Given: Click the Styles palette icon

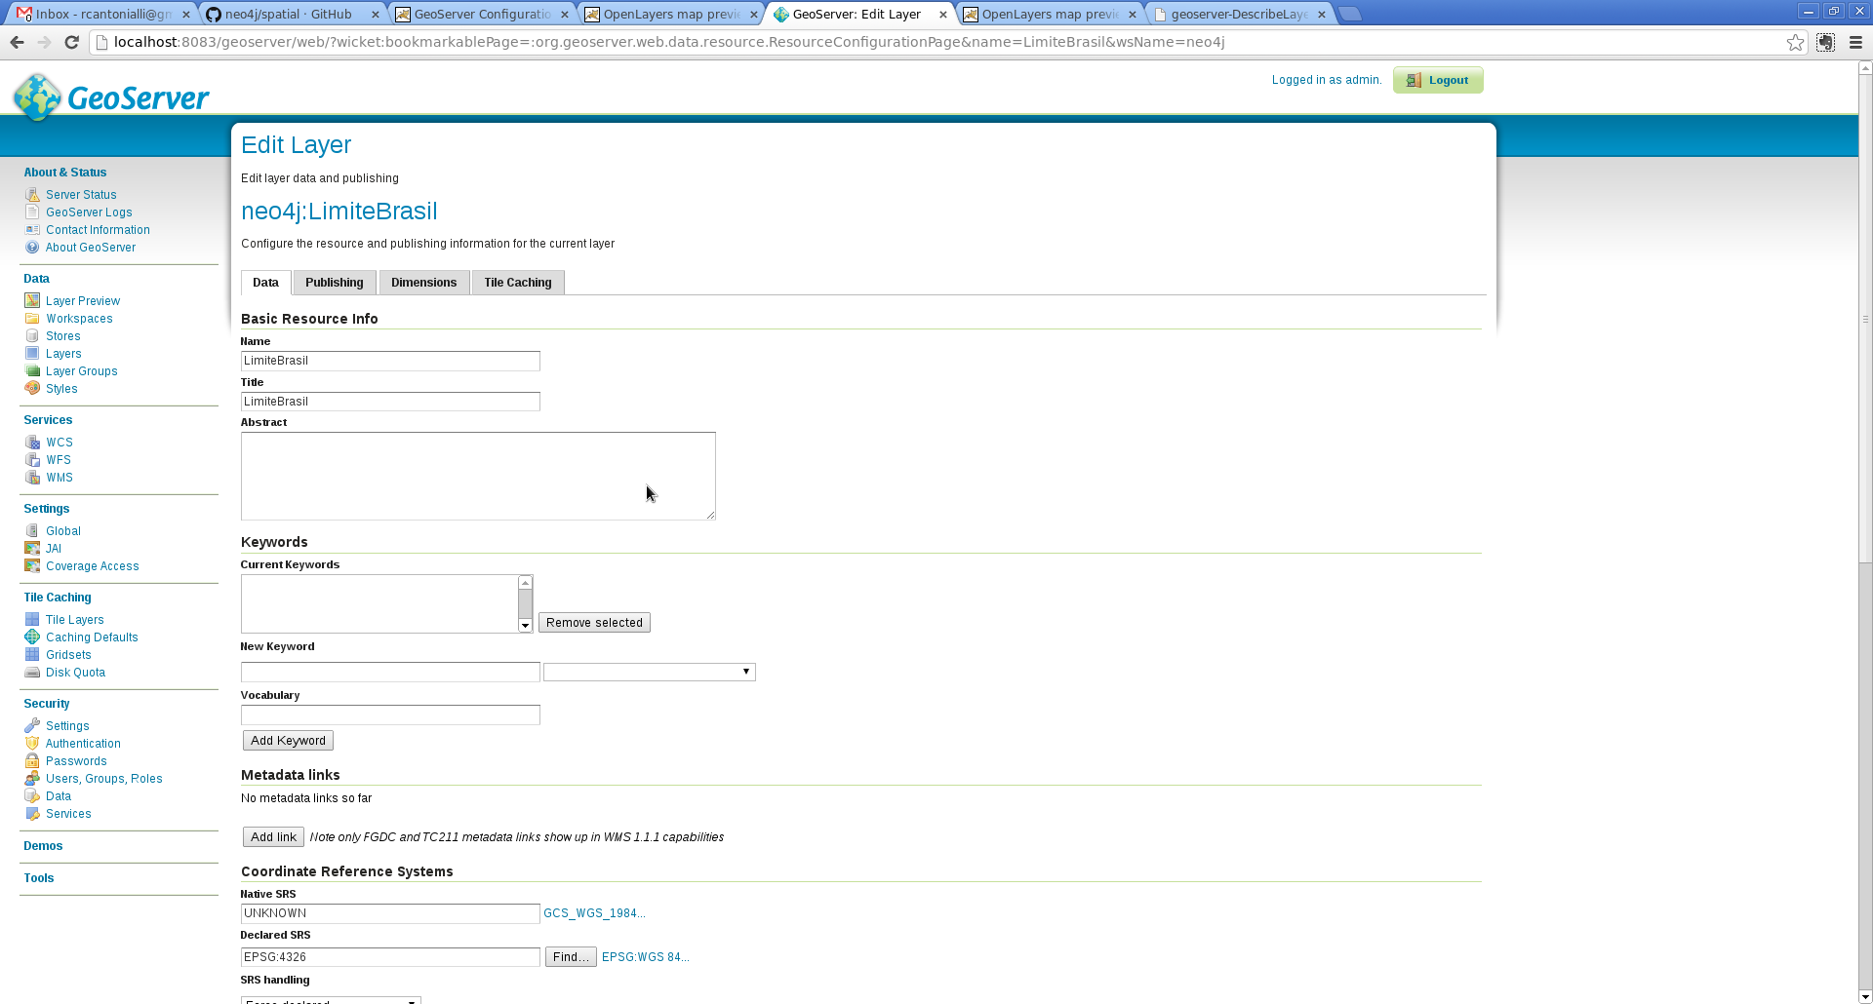Looking at the screenshot, I should click(x=32, y=389).
